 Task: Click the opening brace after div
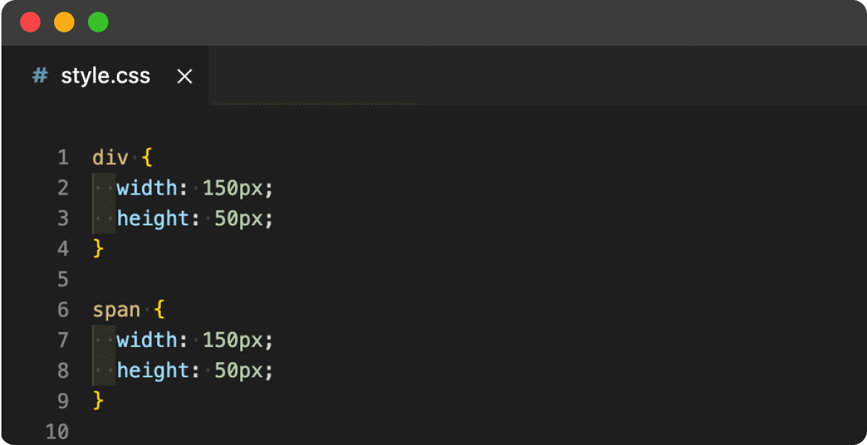point(147,157)
